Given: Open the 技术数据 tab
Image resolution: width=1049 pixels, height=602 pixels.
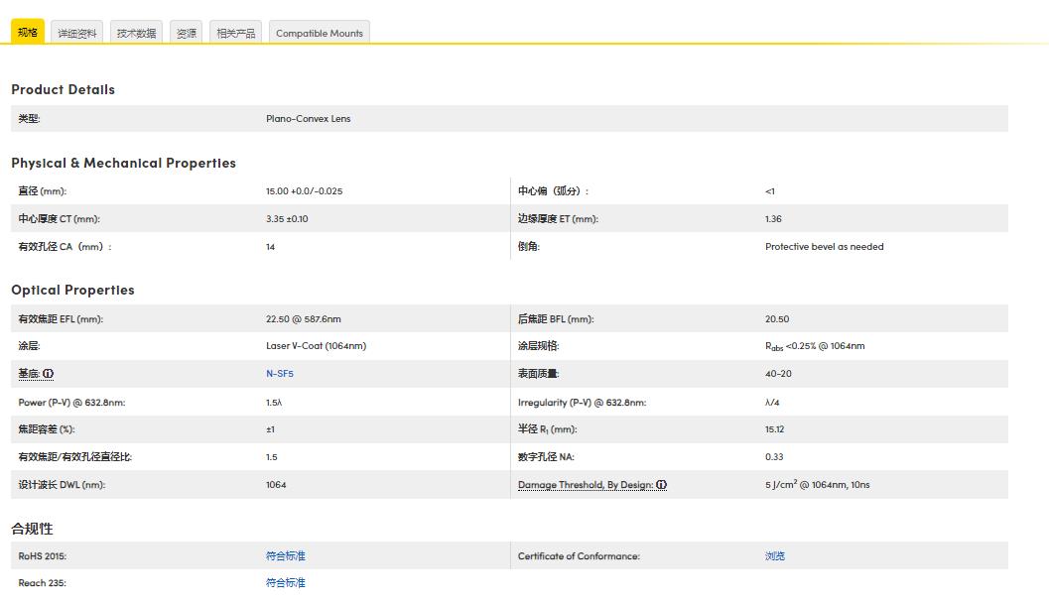Looking at the screenshot, I should point(136,32).
